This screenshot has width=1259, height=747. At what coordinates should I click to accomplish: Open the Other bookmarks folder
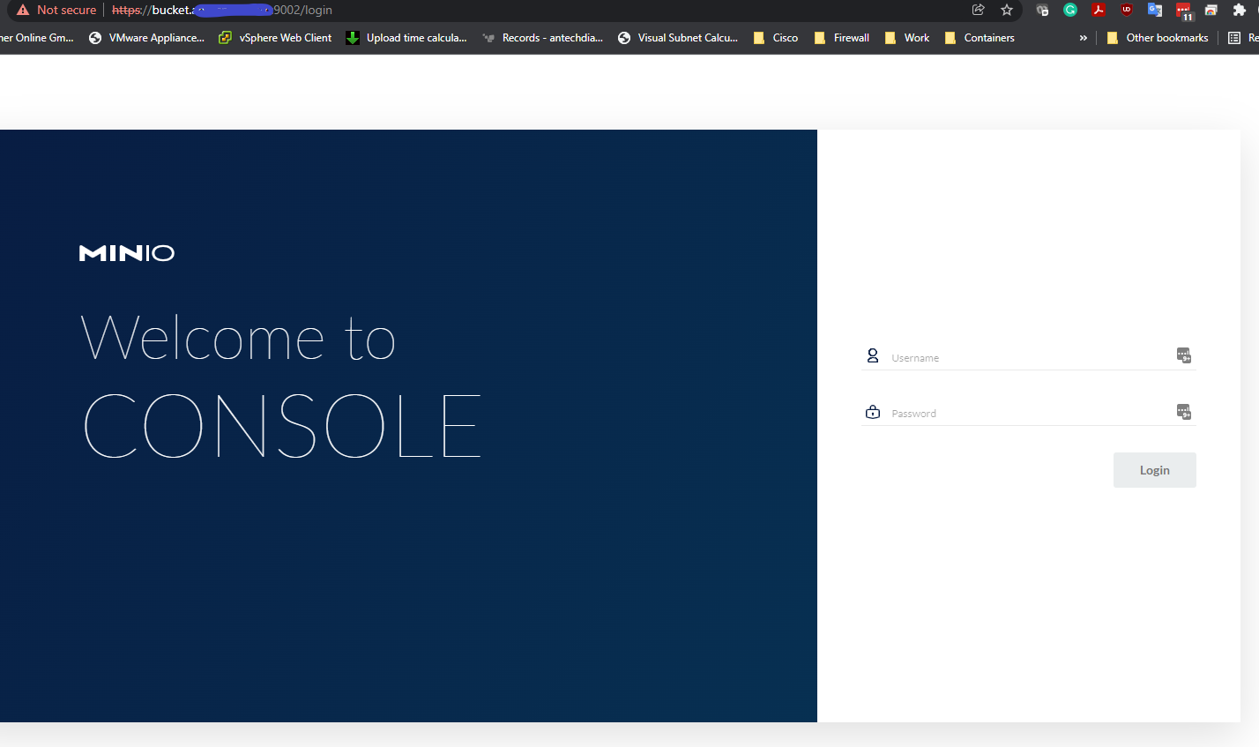coord(1158,38)
